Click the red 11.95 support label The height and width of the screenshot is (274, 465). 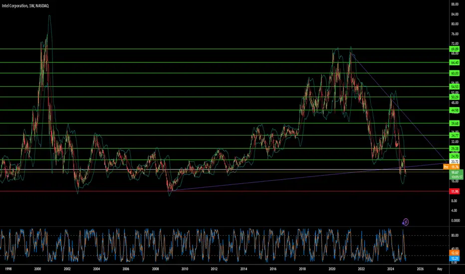(455, 192)
